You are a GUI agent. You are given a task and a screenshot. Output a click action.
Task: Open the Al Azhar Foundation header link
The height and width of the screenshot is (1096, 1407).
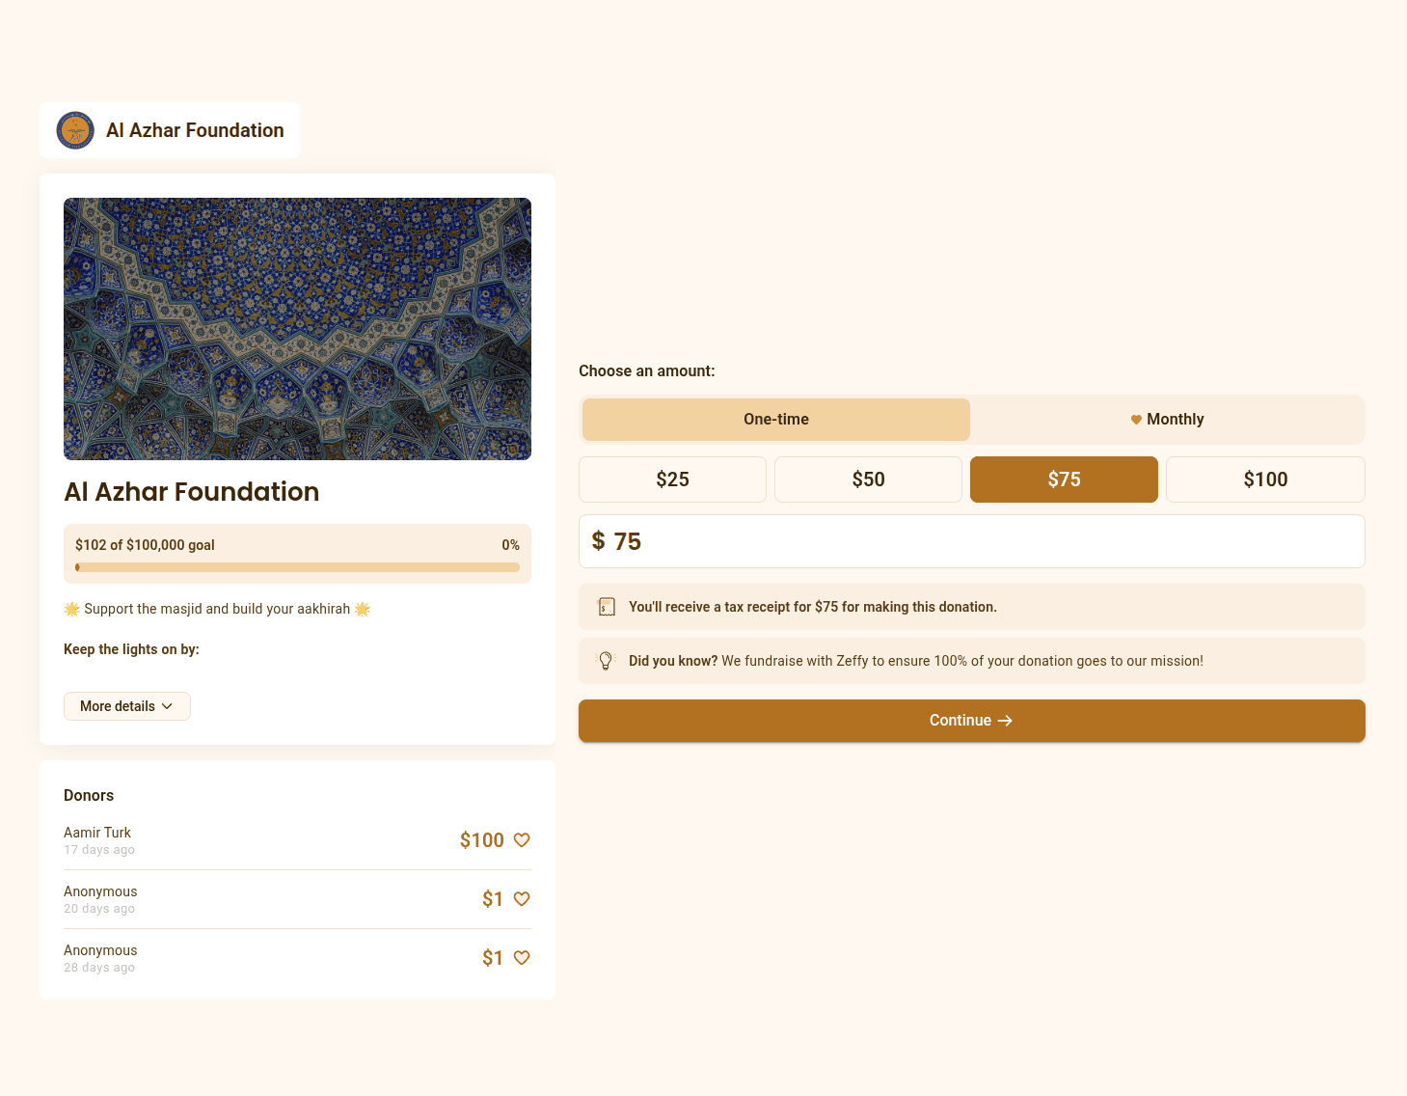click(x=195, y=130)
